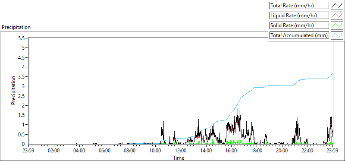
Task: Click the 20:00 time axis label
Action: tap(282, 151)
